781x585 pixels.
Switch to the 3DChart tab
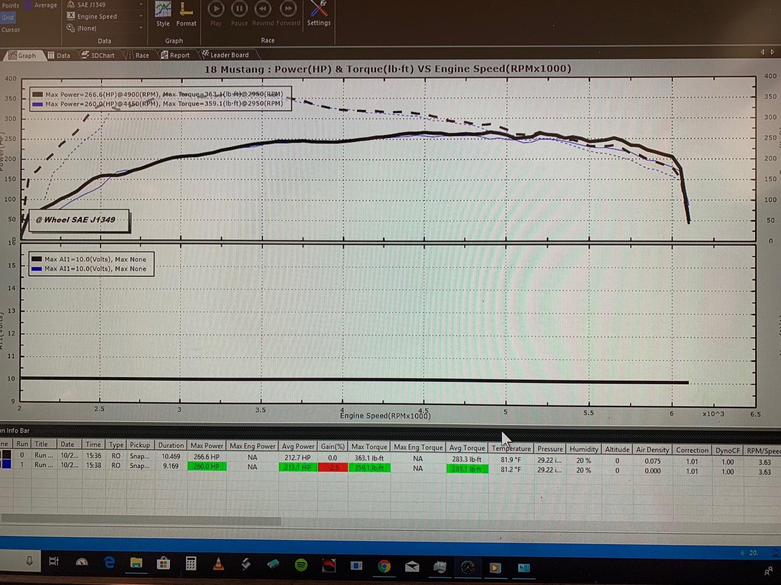[x=98, y=55]
